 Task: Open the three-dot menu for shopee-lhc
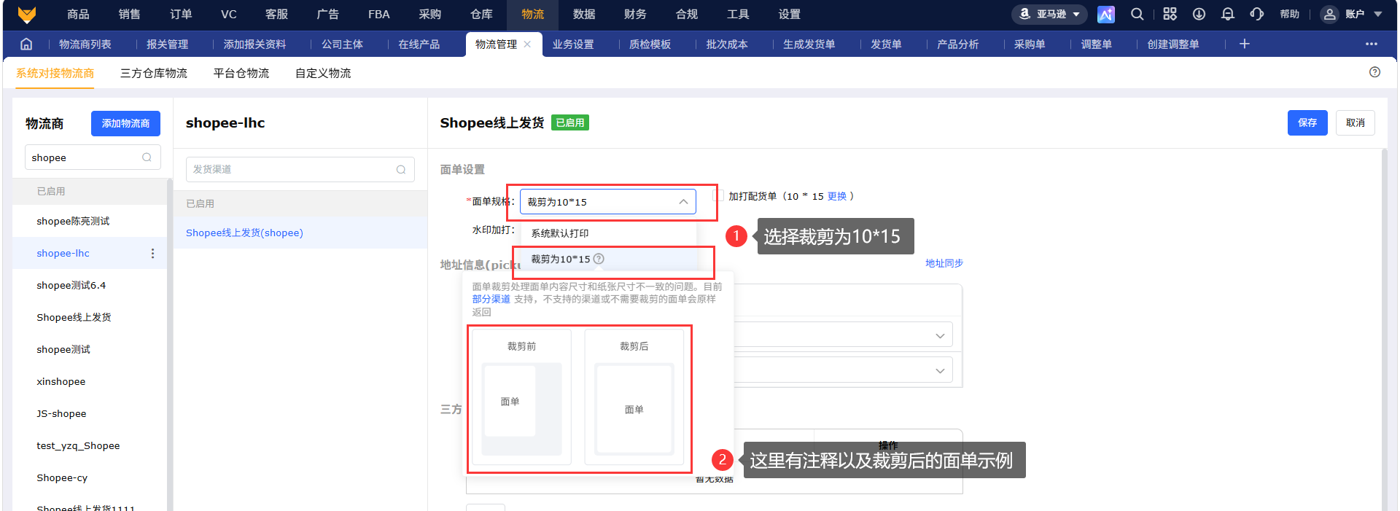click(152, 254)
